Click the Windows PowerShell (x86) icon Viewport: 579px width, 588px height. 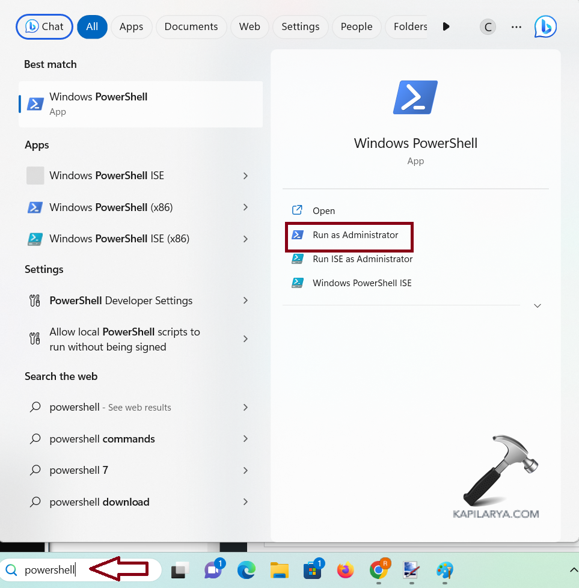pyautogui.click(x=35, y=207)
